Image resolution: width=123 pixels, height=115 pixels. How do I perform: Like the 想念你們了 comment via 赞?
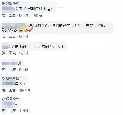tap(4, 36)
